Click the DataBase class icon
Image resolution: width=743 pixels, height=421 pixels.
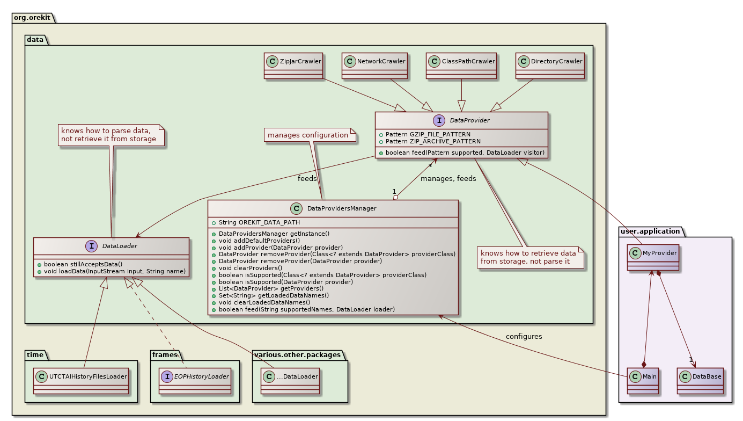tap(686, 376)
